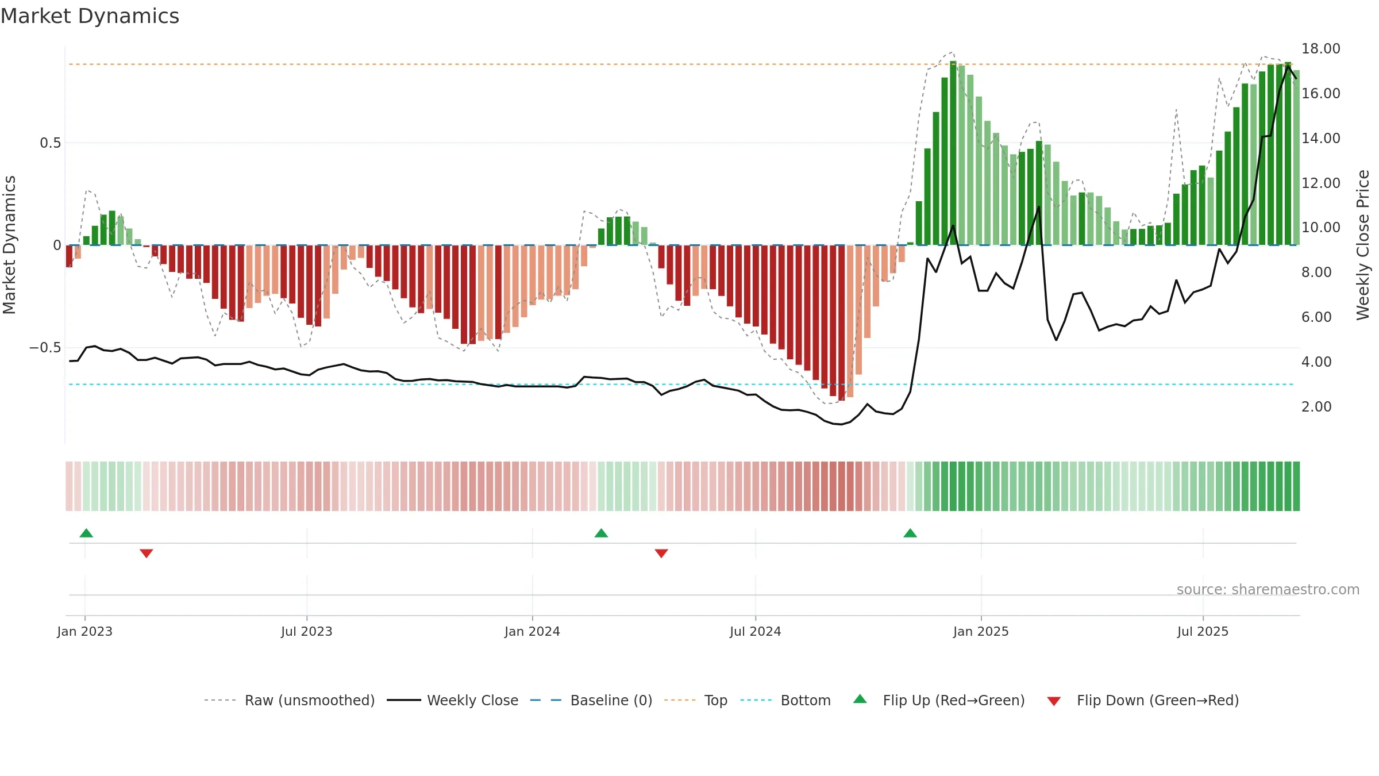The width and height of the screenshot is (1379, 776).
Task: Click the 18.00 price axis label
Action: point(1321,49)
